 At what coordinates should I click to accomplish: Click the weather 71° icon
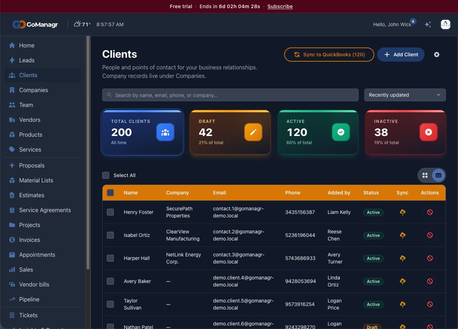(77, 24)
